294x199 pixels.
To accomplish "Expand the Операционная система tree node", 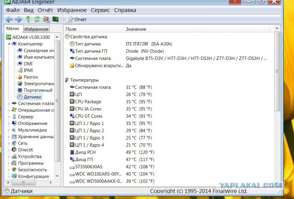I will [x=9, y=110].
